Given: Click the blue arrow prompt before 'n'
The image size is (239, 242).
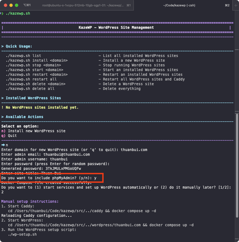Looking at the screenshot, I should pyautogui.click(x=3, y=145).
